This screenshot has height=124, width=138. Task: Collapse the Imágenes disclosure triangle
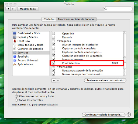coord(58,41)
